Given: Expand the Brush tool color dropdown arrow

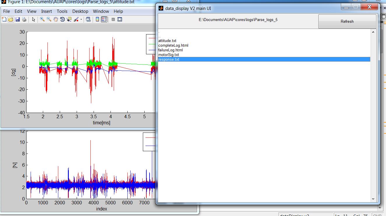Looking at the screenshot, I should tap(81, 20).
